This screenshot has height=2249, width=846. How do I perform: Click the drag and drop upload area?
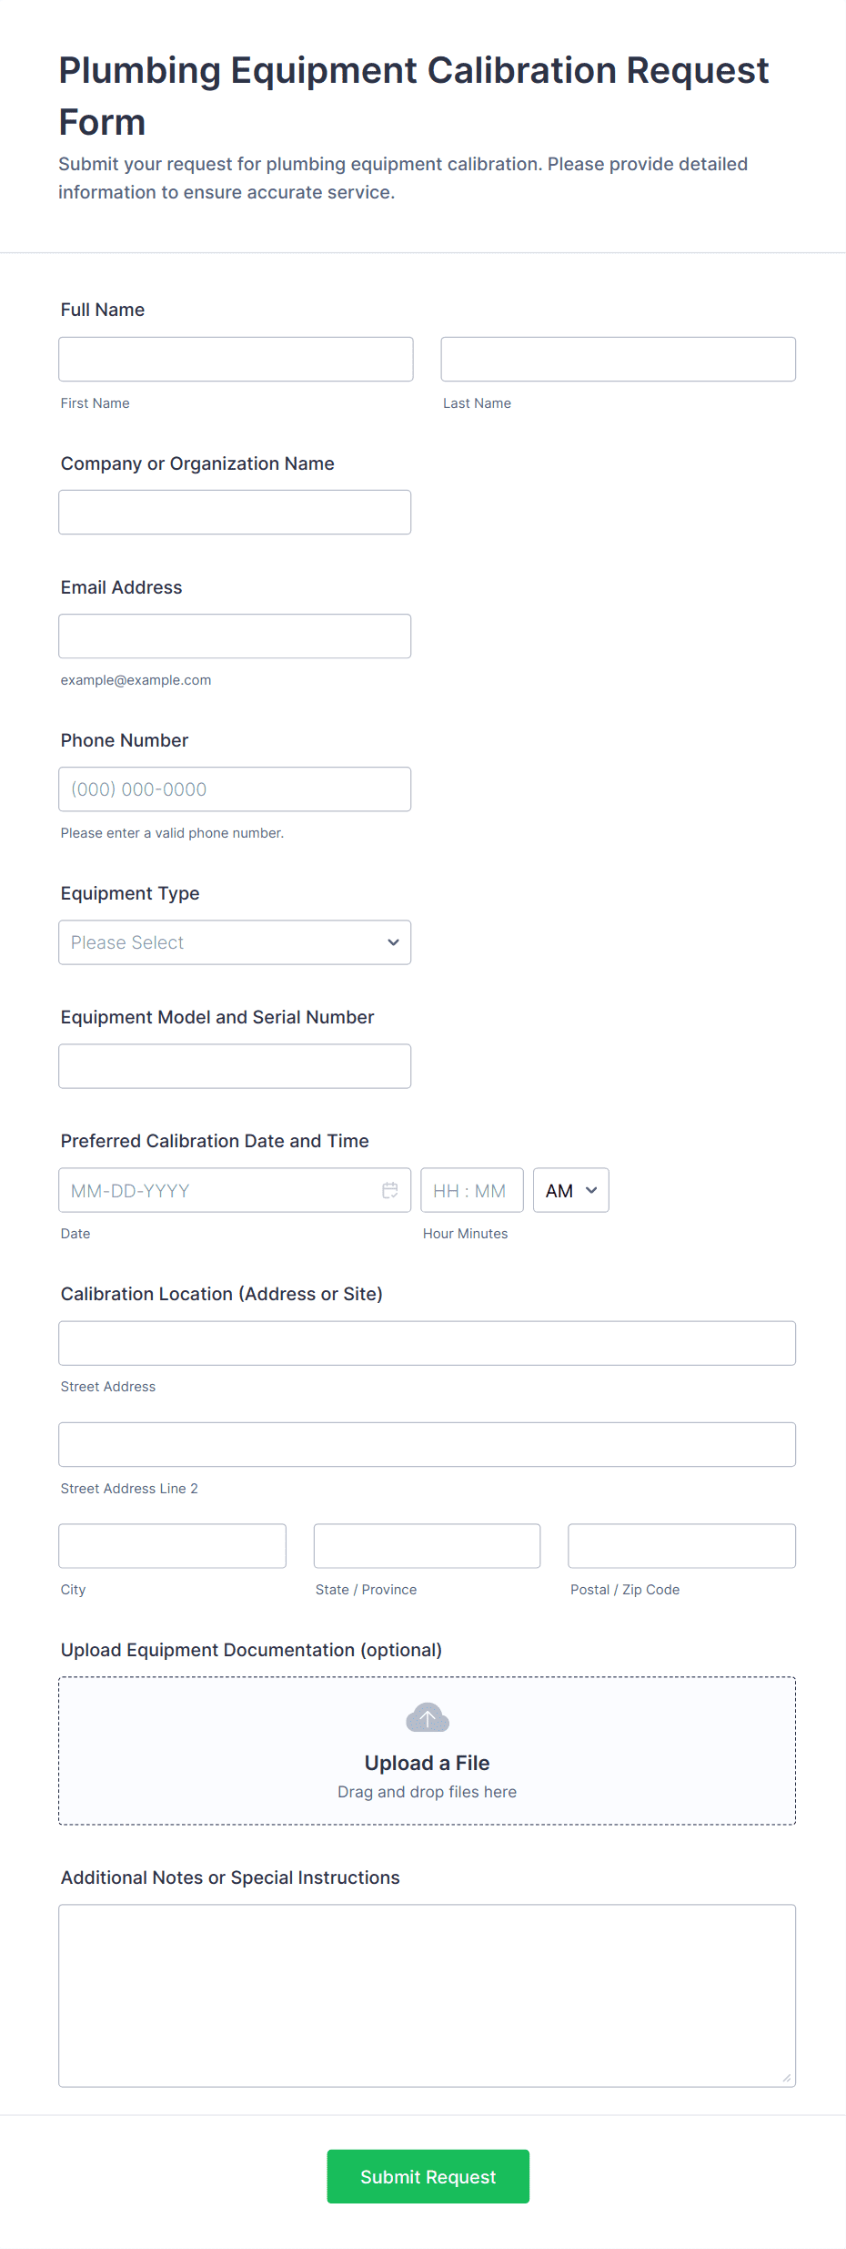426,1749
